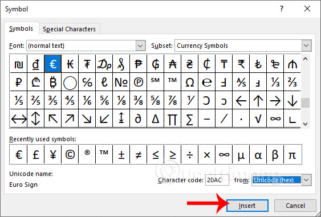Select the micro µ recently used symbol
The height and width of the screenshot is (217, 321).
coord(241,154)
